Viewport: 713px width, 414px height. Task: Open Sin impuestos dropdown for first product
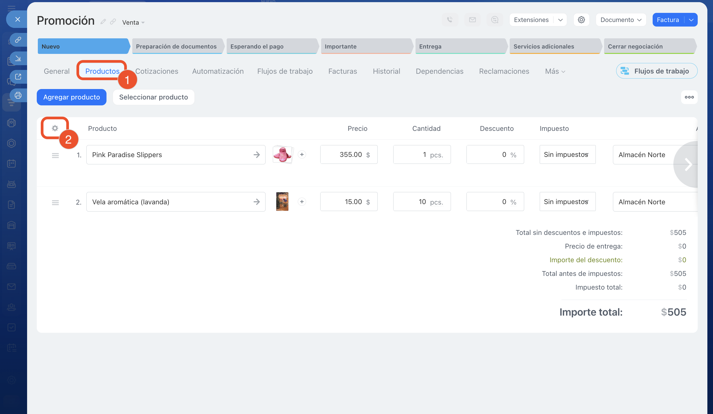567,154
